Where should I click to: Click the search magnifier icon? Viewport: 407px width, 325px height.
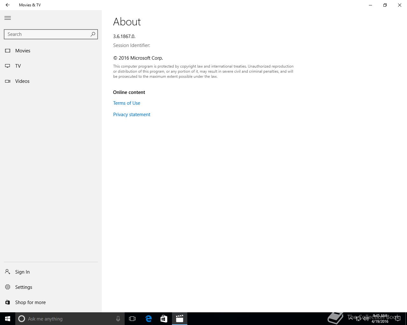click(93, 34)
